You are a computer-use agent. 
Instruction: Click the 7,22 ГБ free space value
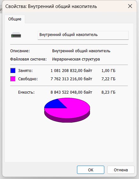click(x=108, y=79)
